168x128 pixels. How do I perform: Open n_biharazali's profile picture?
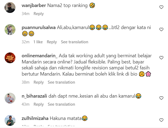pos(10,98)
